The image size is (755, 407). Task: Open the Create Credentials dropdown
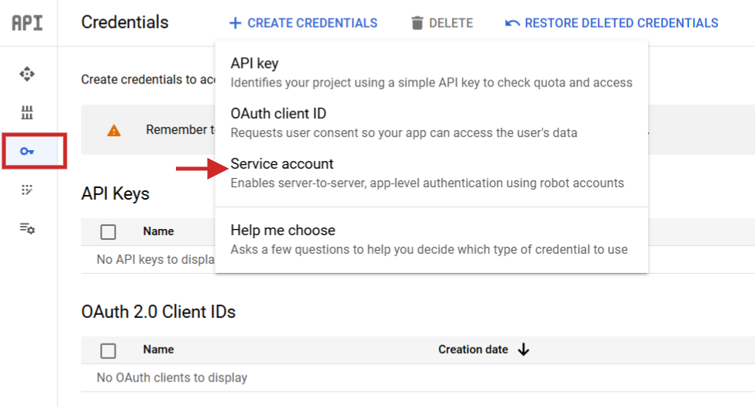[303, 23]
